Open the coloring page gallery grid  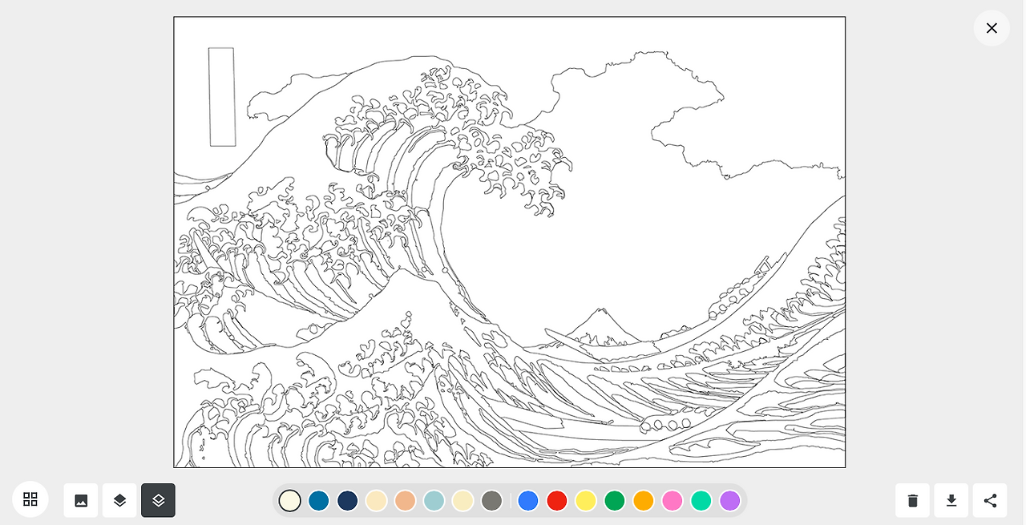point(30,499)
